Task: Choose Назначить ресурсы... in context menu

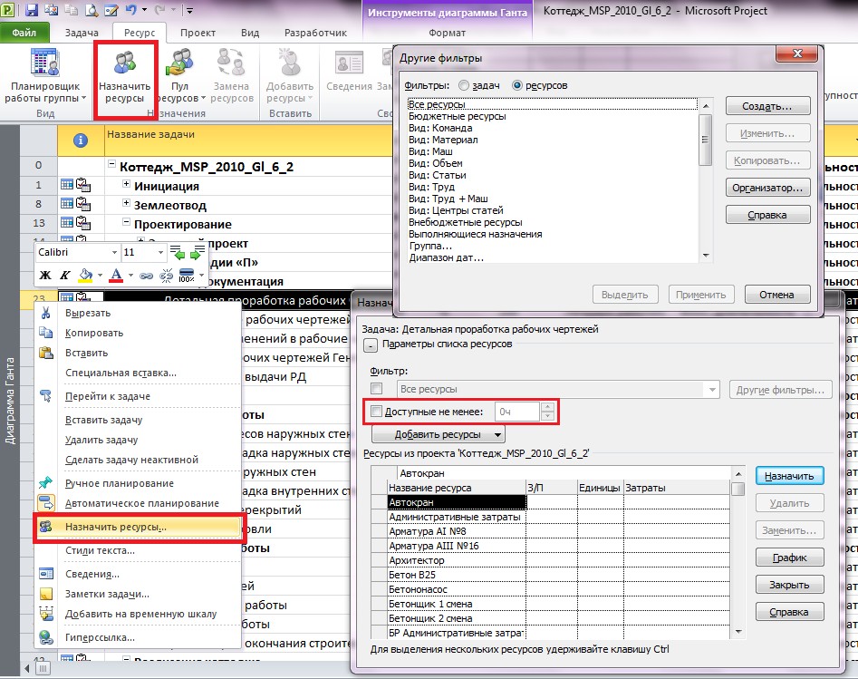Action: (x=138, y=527)
